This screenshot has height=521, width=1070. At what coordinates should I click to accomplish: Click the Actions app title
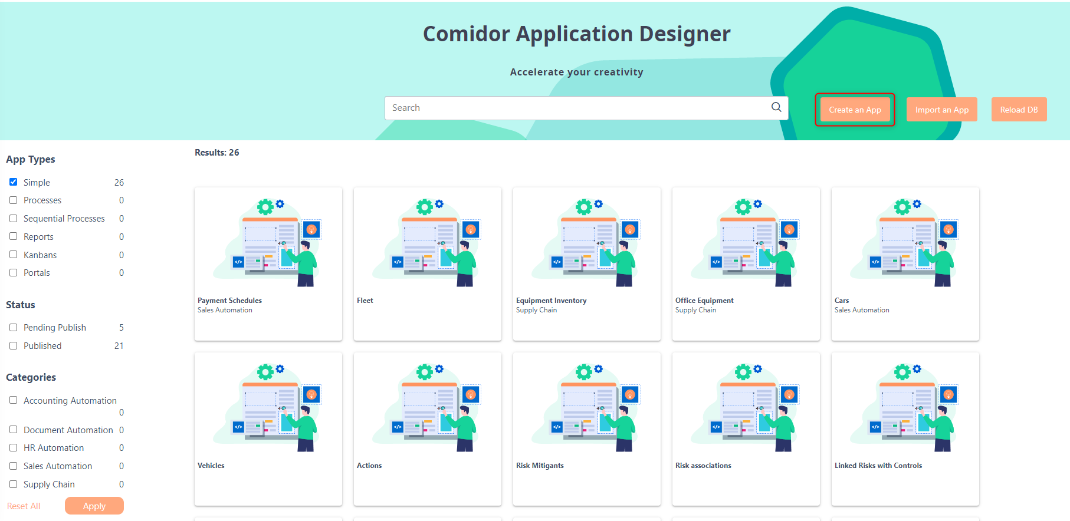coord(369,466)
